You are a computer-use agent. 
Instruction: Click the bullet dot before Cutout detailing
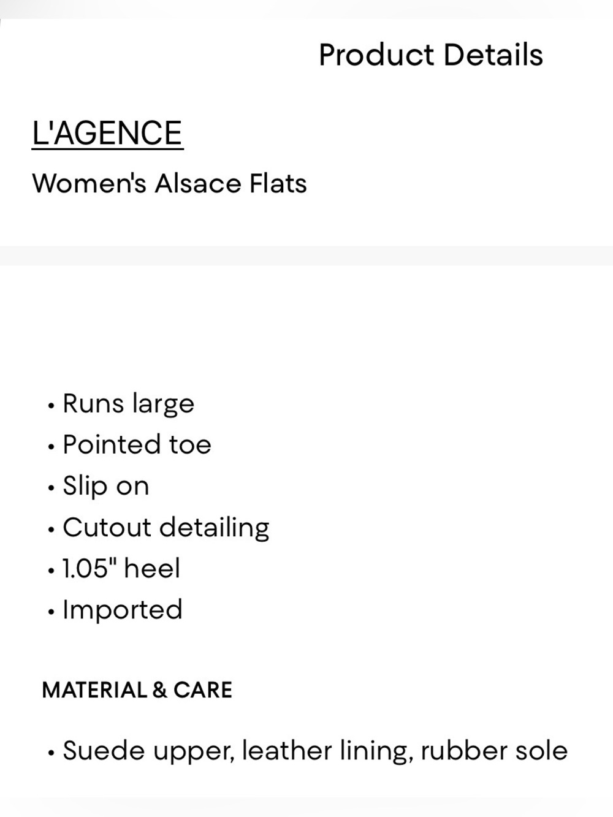coord(51,530)
